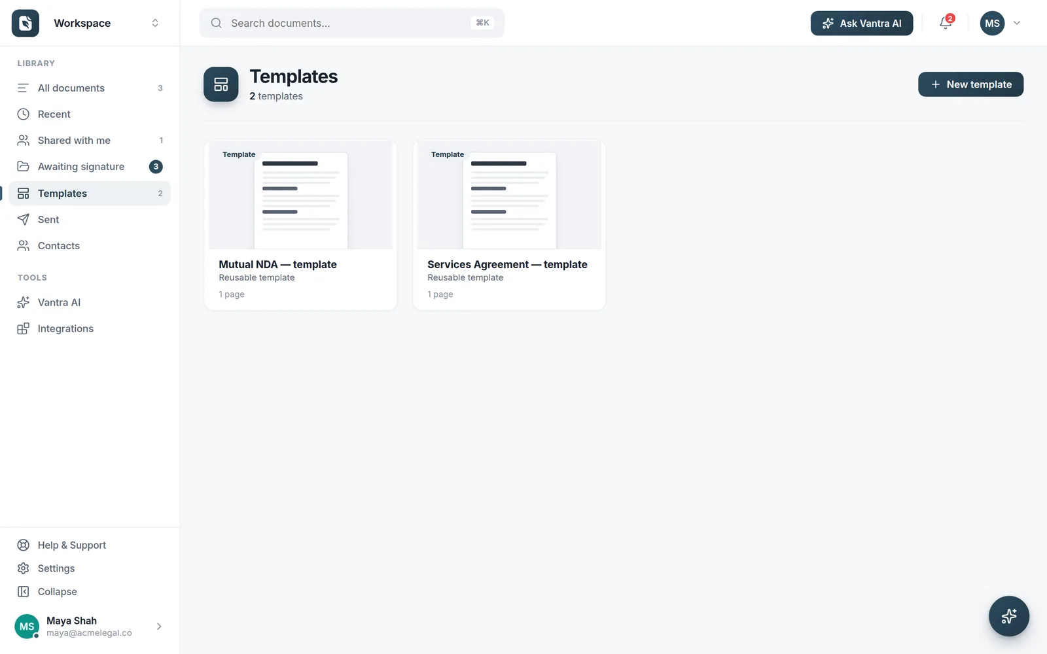
Task: Click the Vantra app logo icon
Action: click(x=26, y=23)
